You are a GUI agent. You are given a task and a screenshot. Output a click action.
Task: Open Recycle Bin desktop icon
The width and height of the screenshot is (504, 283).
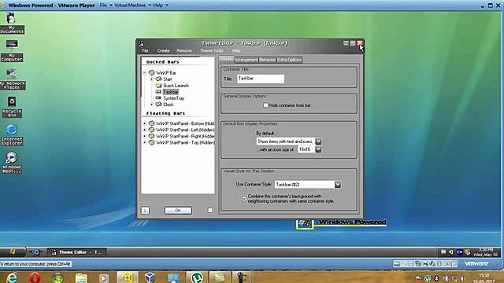[12, 107]
